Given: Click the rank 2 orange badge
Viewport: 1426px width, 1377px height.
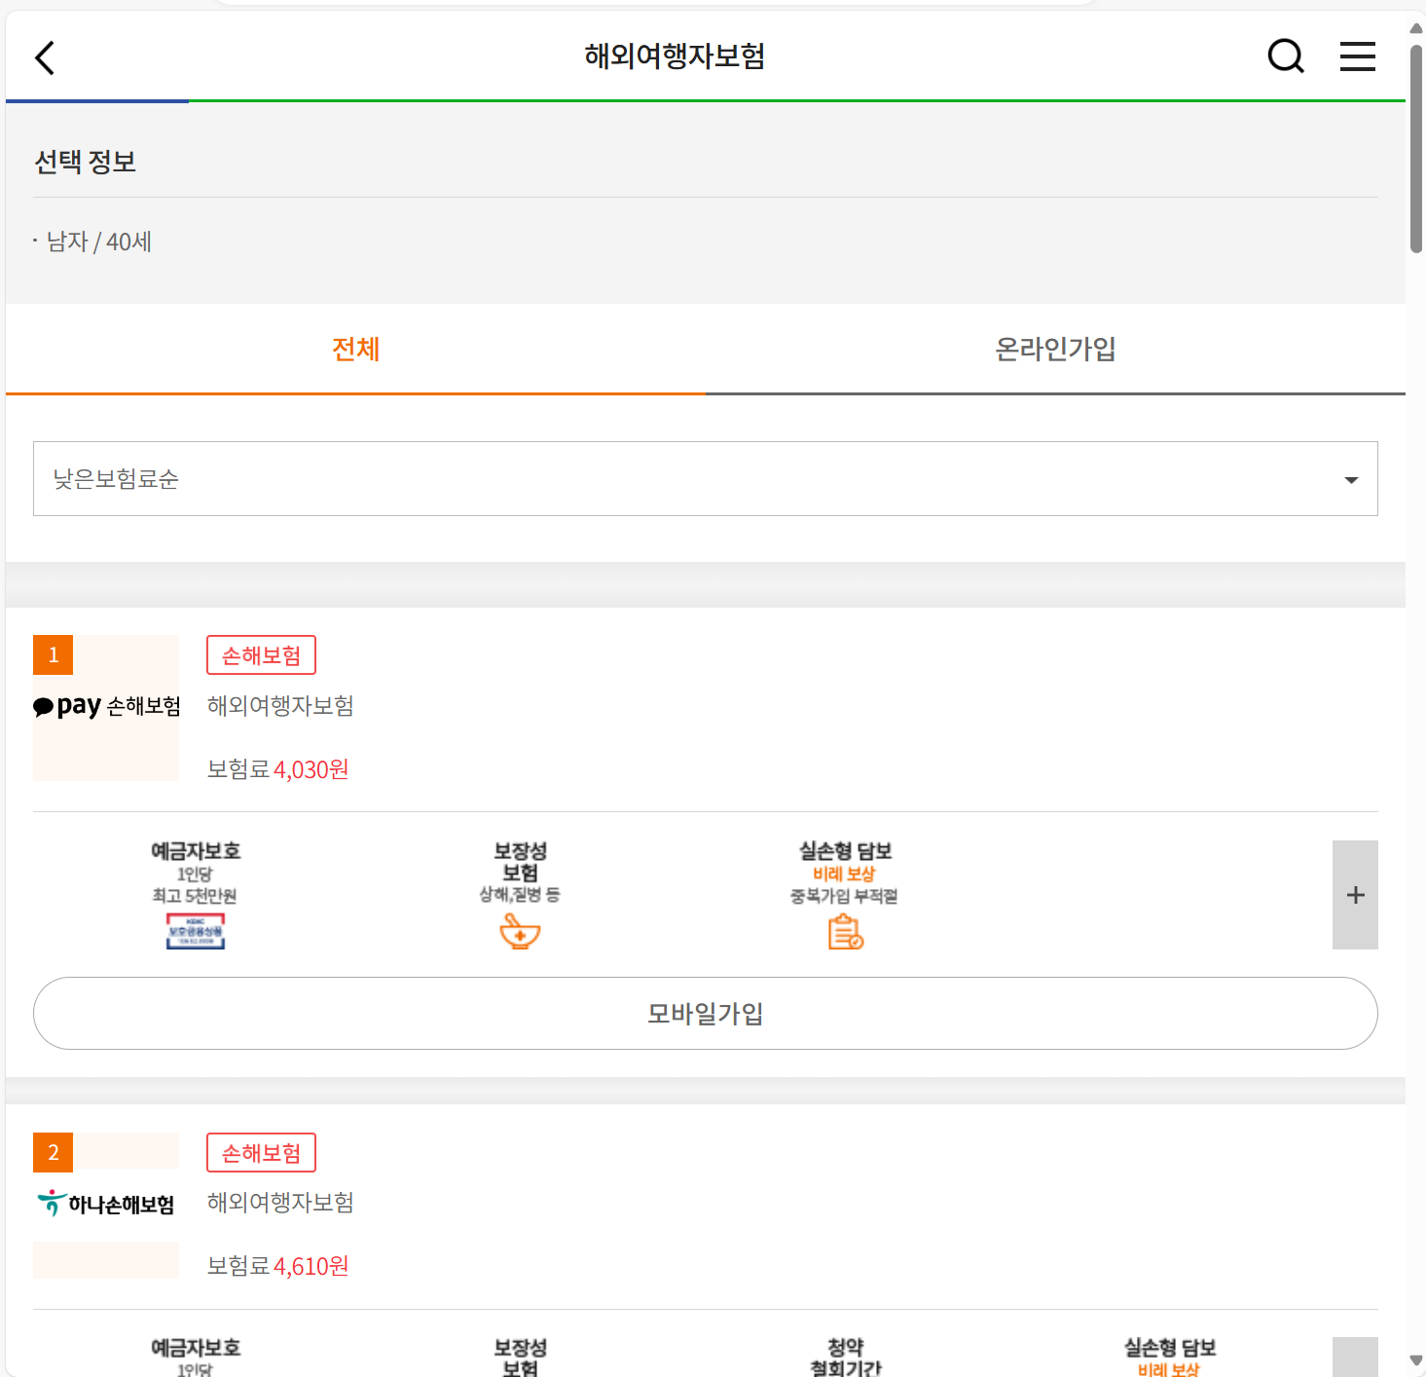Looking at the screenshot, I should click(x=54, y=1153).
